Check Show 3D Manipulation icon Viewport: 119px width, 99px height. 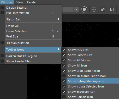(x=64, y=76)
